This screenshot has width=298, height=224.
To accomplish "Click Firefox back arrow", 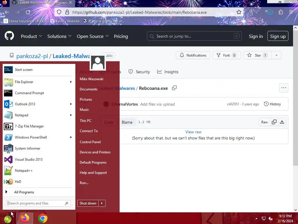I will point(7,12).
